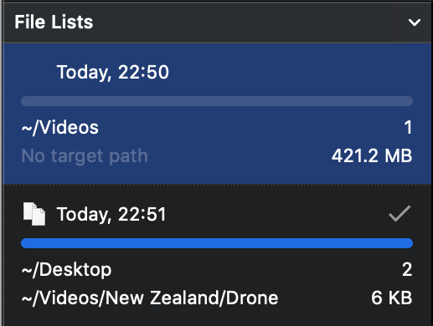The image size is (433, 326).
Task: Click the empty space between Today, 22:51 and checkmark
Action: tap(277, 214)
